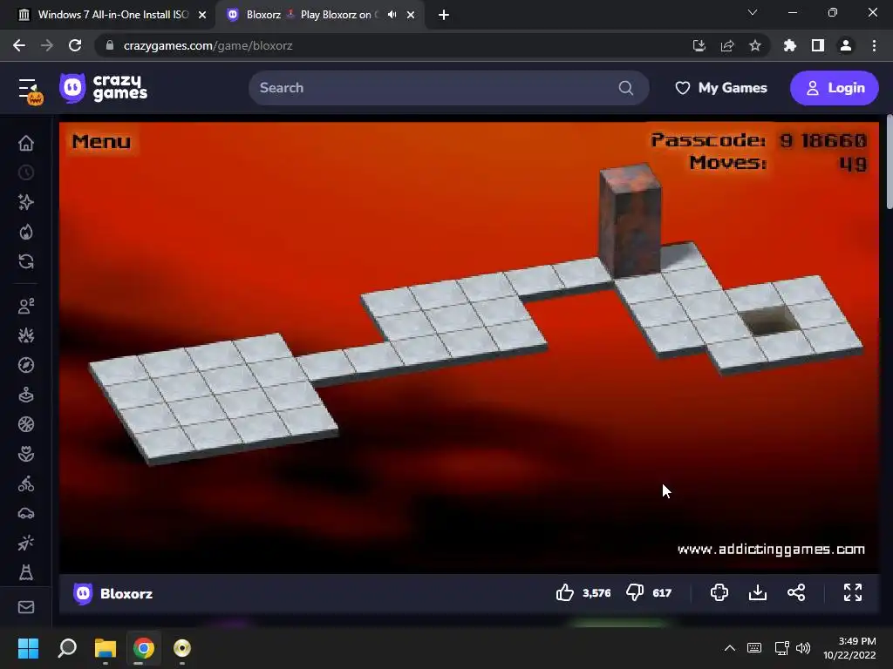Open the Windows Start menu
The width and height of the screenshot is (893, 669).
(x=29, y=648)
